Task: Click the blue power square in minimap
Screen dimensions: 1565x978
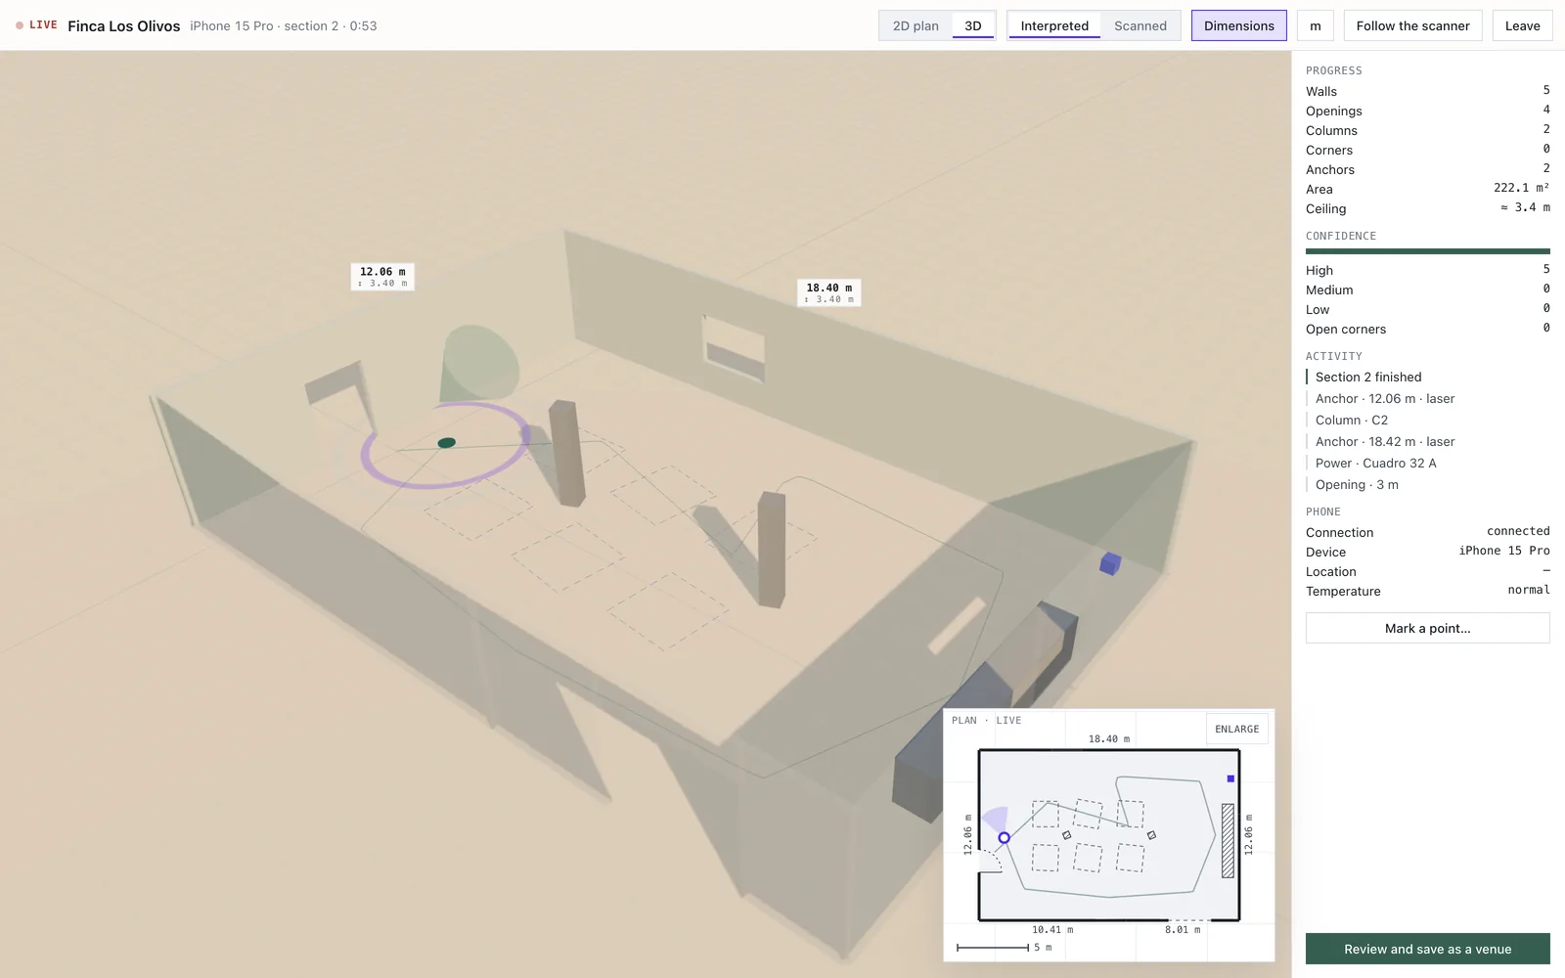Action: tap(1230, 778)
